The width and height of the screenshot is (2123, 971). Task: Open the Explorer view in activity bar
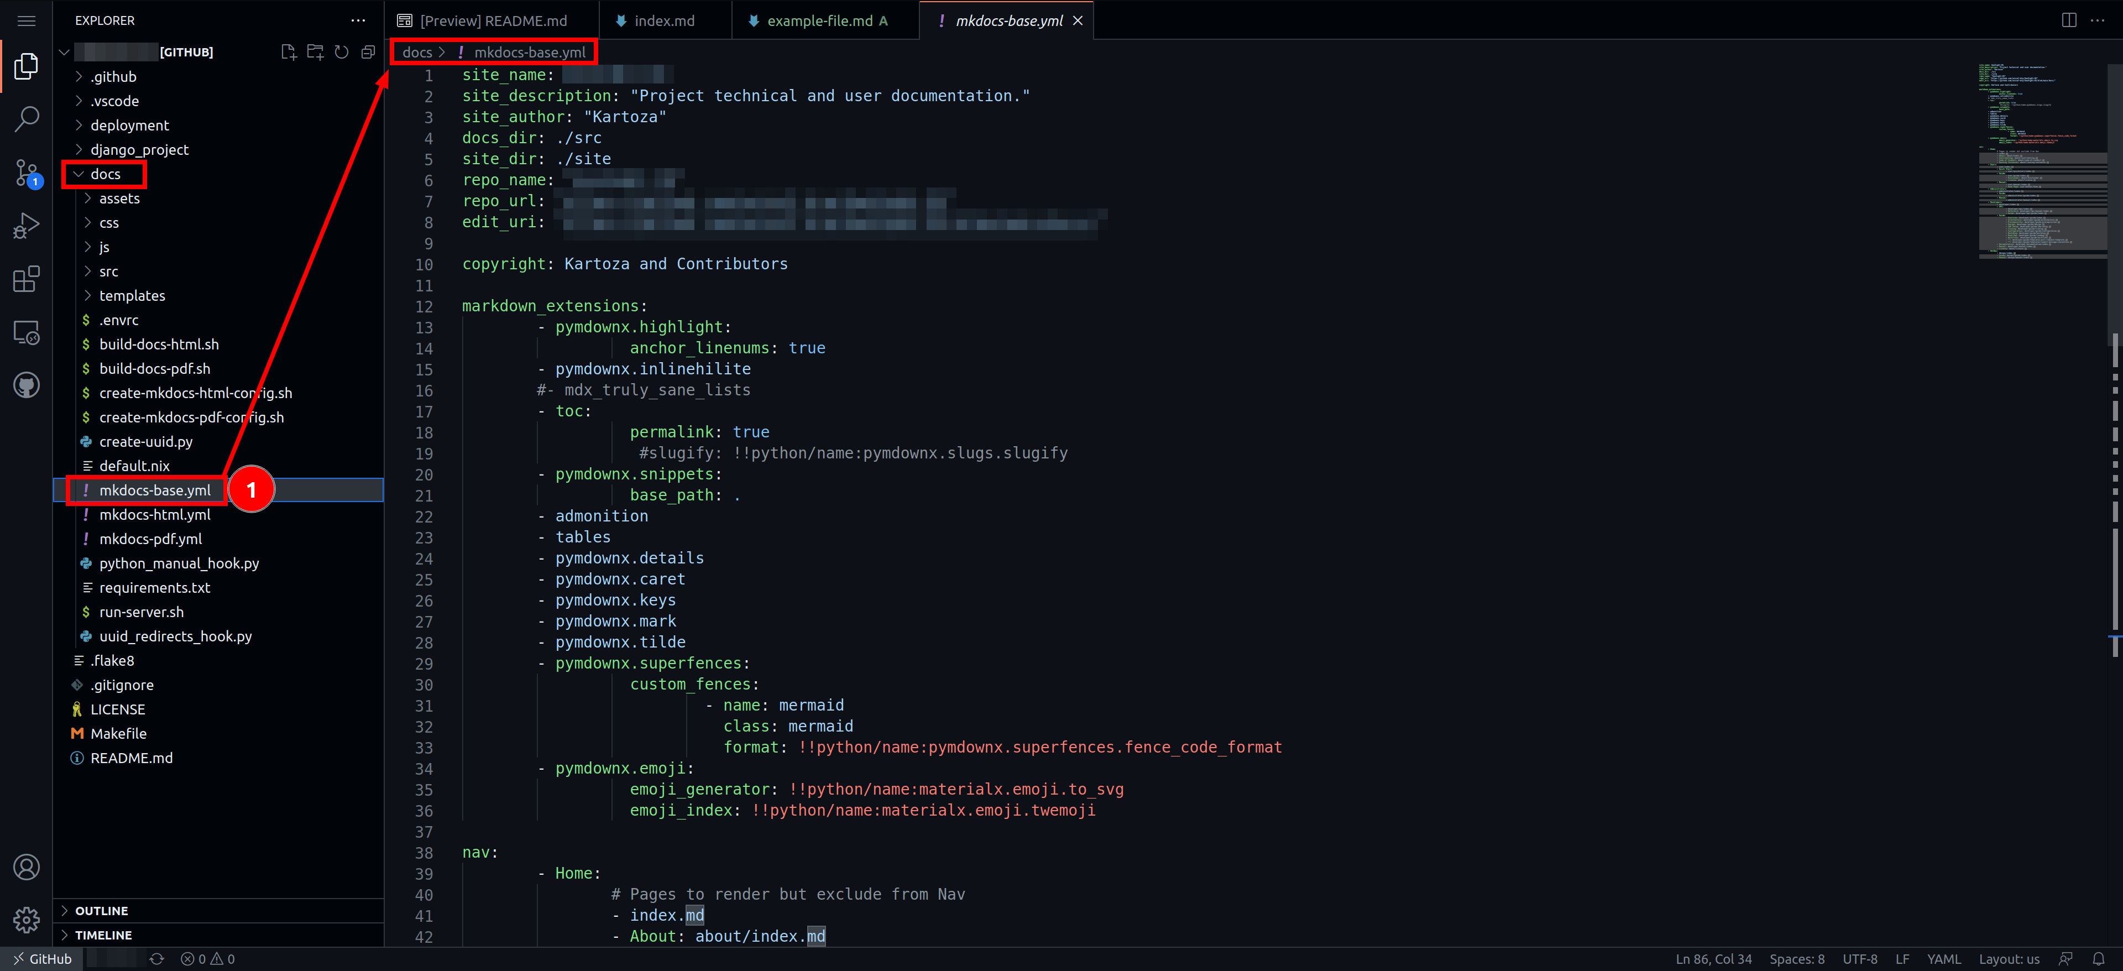(27, 66)
